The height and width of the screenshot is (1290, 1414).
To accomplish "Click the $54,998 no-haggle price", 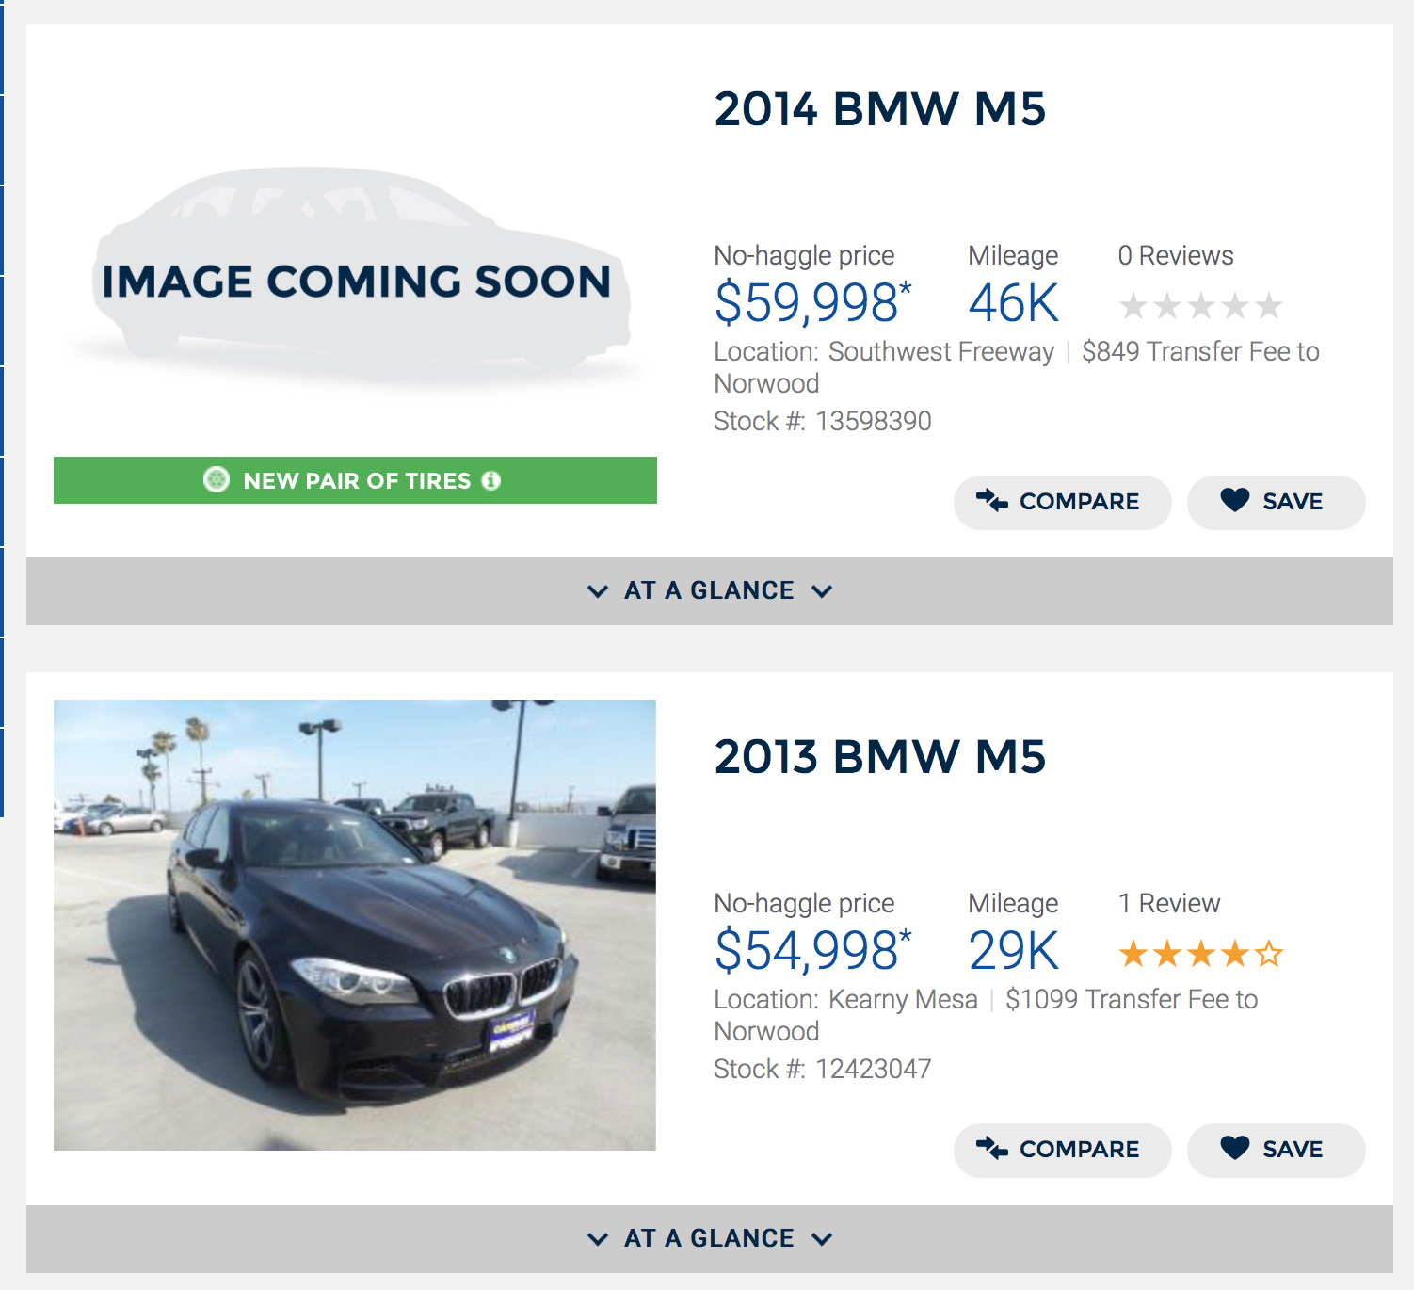I will click(813, 950).
